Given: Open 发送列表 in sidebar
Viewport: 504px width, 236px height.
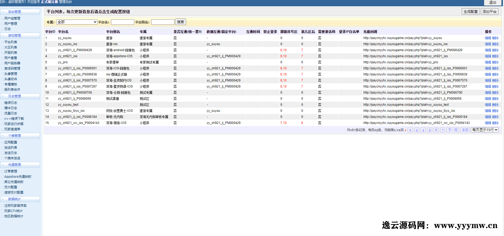Looking at the screenshot, I should click(x=11, y=148).
